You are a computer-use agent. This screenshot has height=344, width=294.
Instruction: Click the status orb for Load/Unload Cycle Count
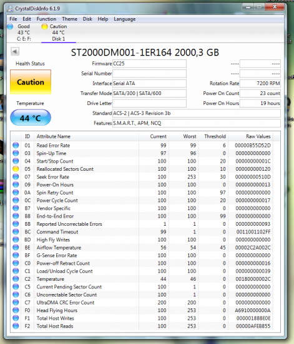(16, 271)
